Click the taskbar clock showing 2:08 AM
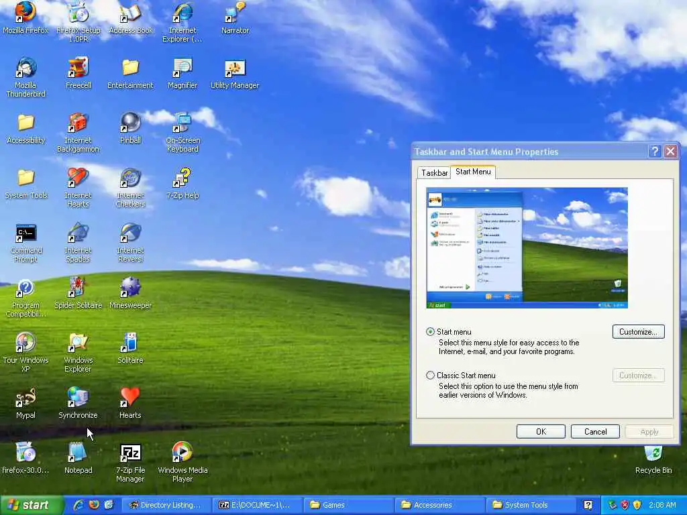 662,505
